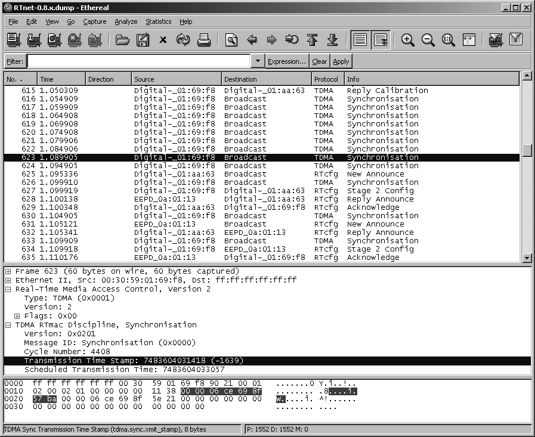Image resolution: width=535 pixels, height=437 pixels.
Task: Click the Zoom in icon
Action: [x=408, y=40]
